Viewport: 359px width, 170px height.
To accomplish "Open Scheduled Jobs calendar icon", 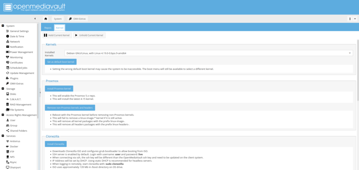I will [x=8, y=68].
